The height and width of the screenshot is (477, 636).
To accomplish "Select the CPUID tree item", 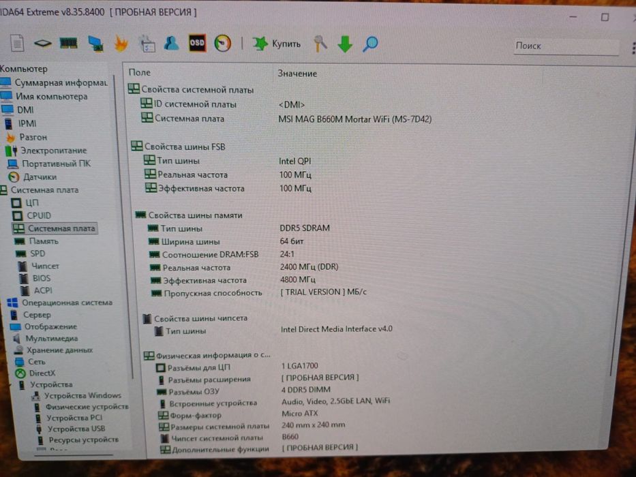I will (31, 215).
